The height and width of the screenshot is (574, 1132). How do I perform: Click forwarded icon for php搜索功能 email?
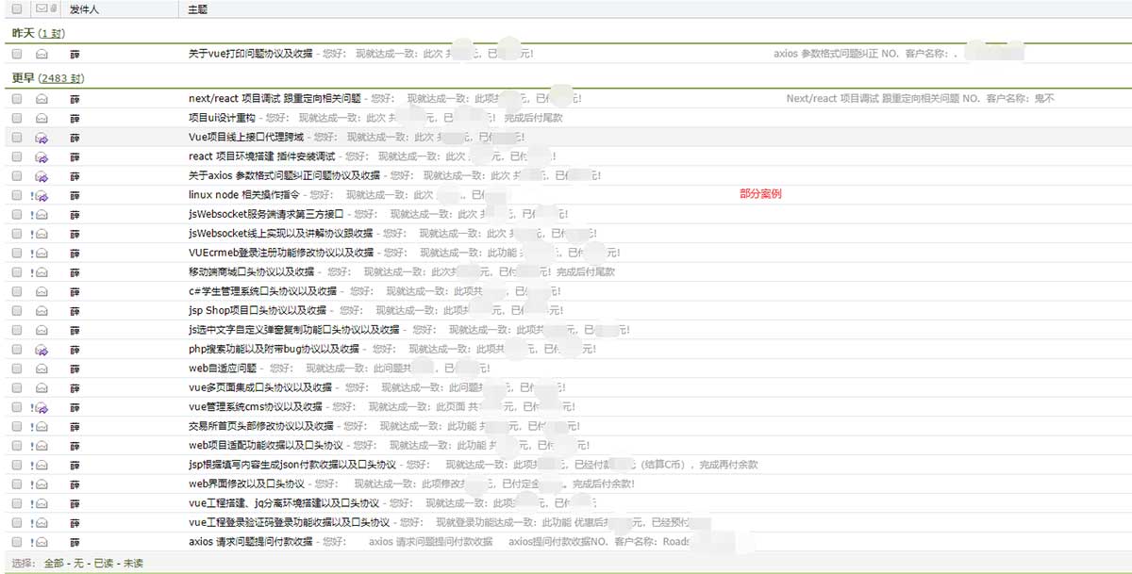[42, 350]
